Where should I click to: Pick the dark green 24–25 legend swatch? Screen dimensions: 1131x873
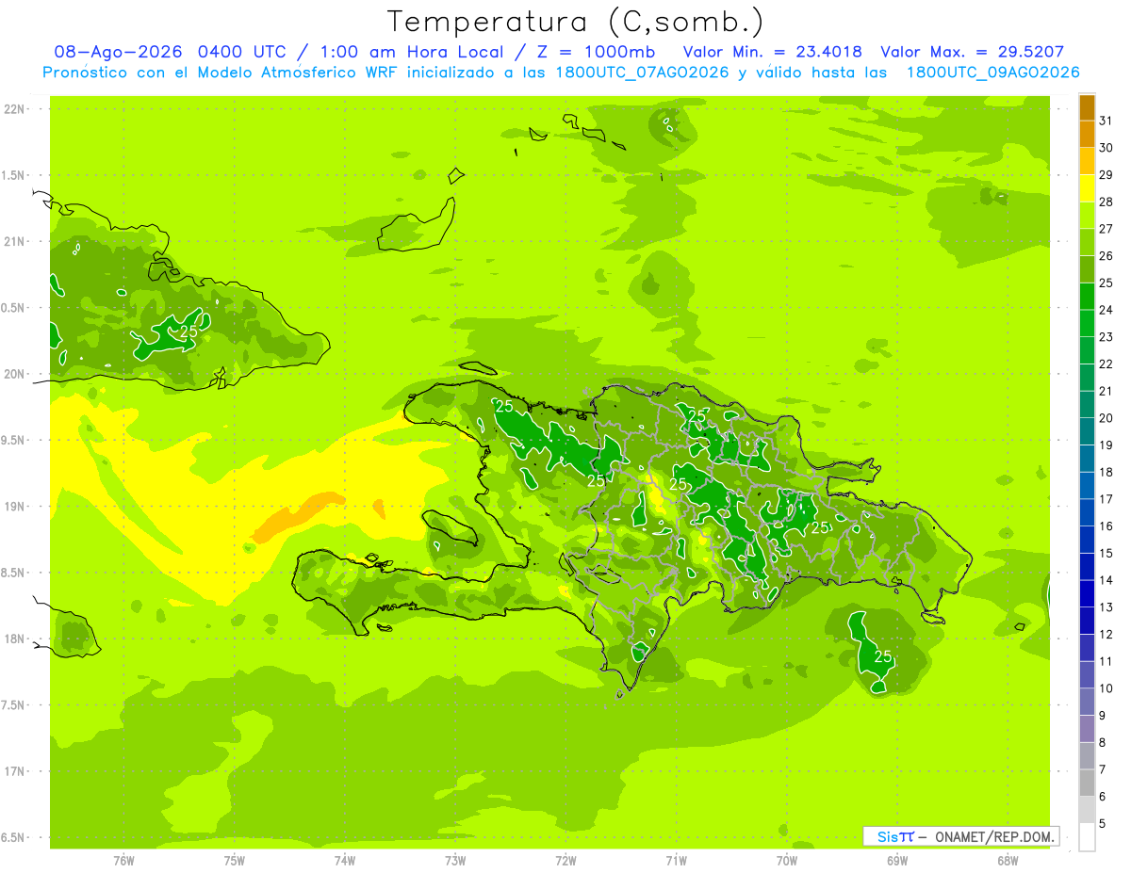pos(1087,297)
